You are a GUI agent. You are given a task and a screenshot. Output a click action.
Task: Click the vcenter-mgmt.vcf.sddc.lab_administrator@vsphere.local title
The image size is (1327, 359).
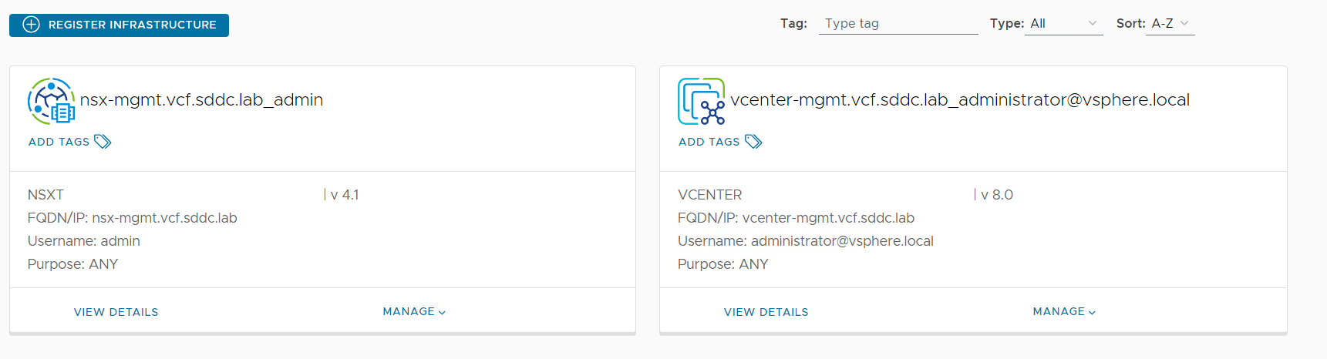(960, 100)
